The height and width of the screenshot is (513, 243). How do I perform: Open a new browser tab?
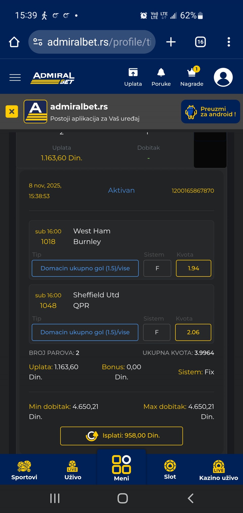171,42
